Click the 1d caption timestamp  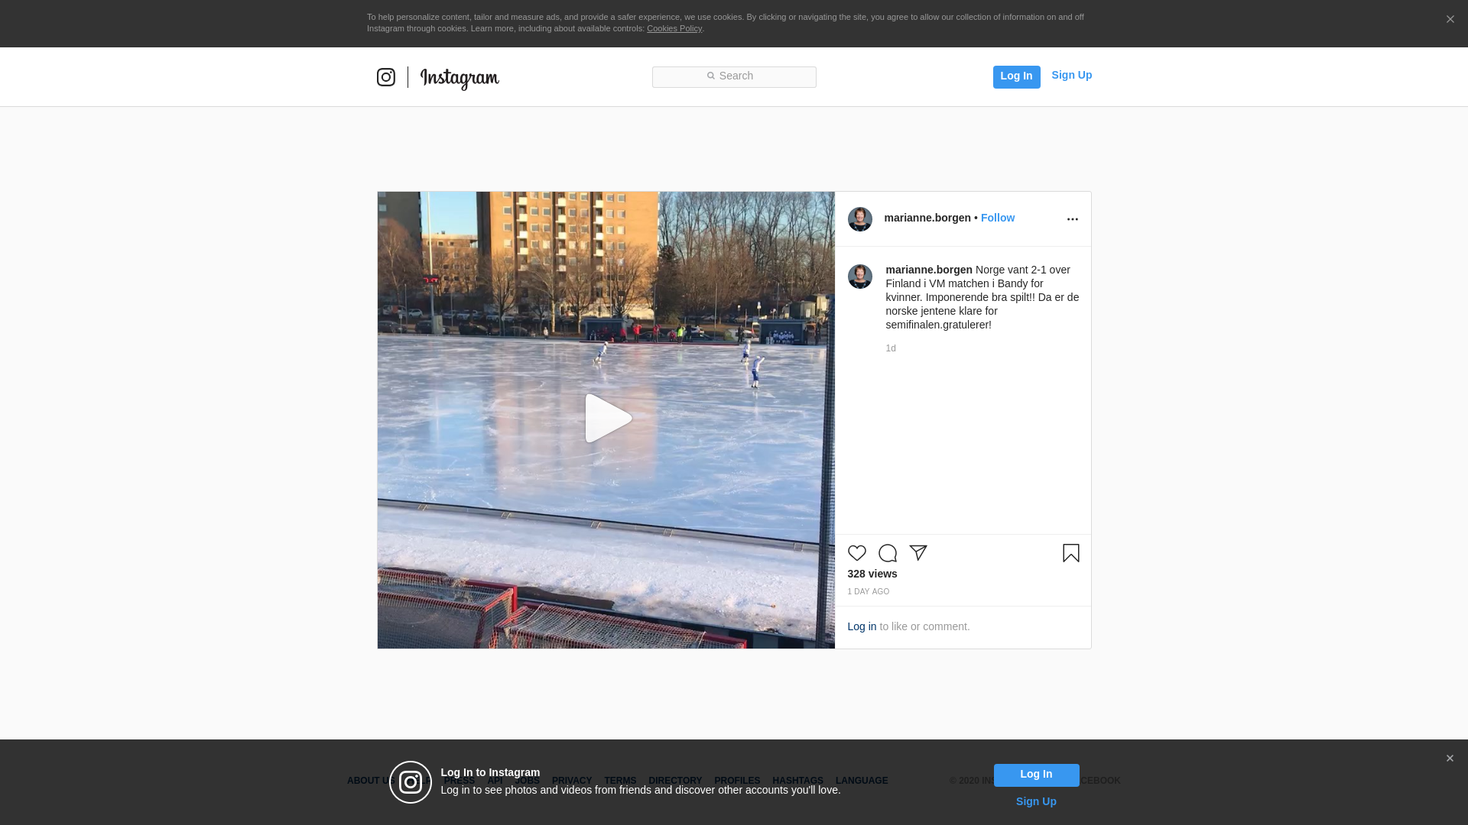[x=890, y=348]
